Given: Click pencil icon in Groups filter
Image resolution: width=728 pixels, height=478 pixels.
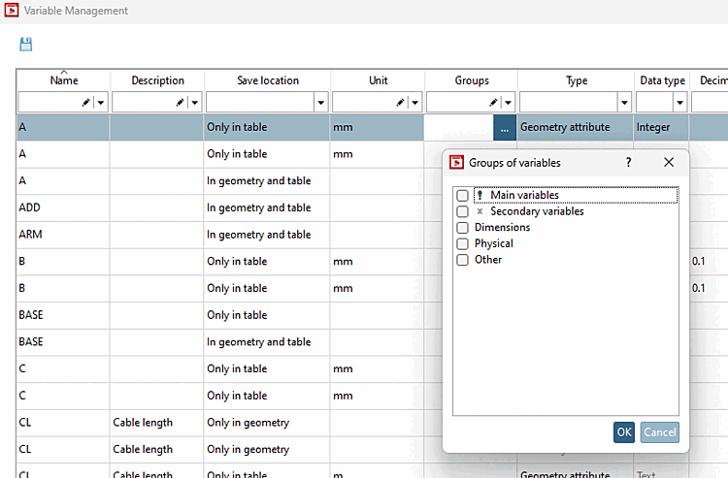Looking at the screenshot, I should click(493, 102).
